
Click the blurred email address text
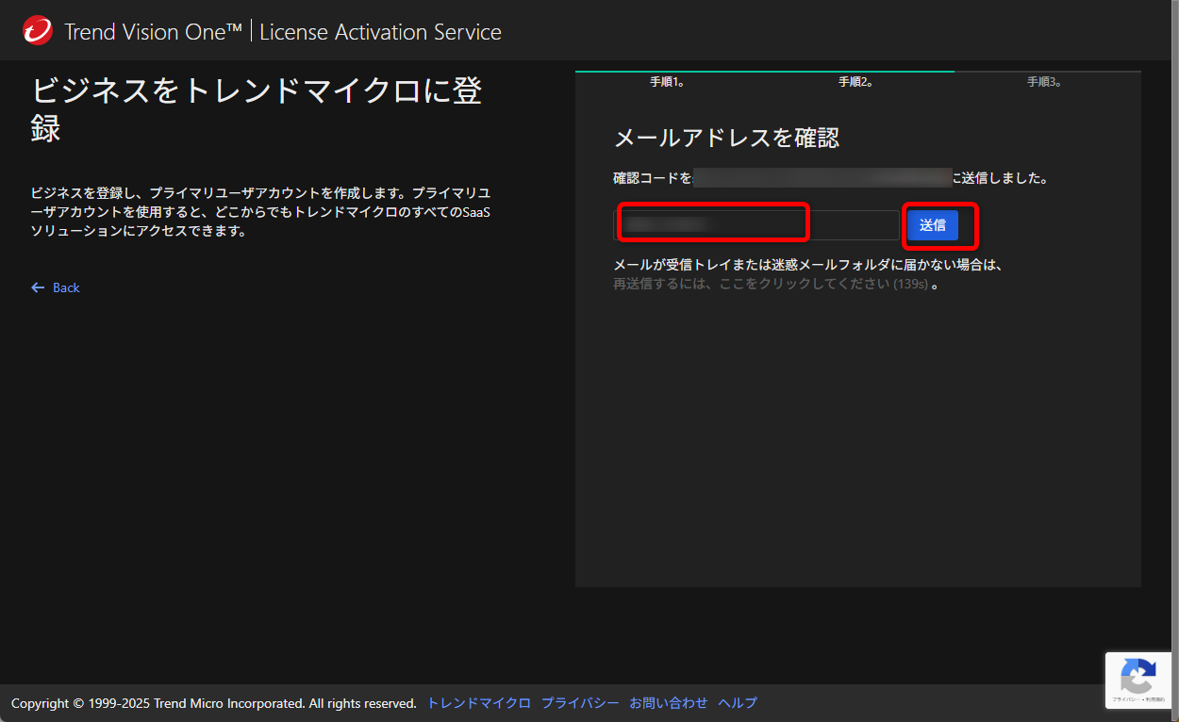(822, 177)
